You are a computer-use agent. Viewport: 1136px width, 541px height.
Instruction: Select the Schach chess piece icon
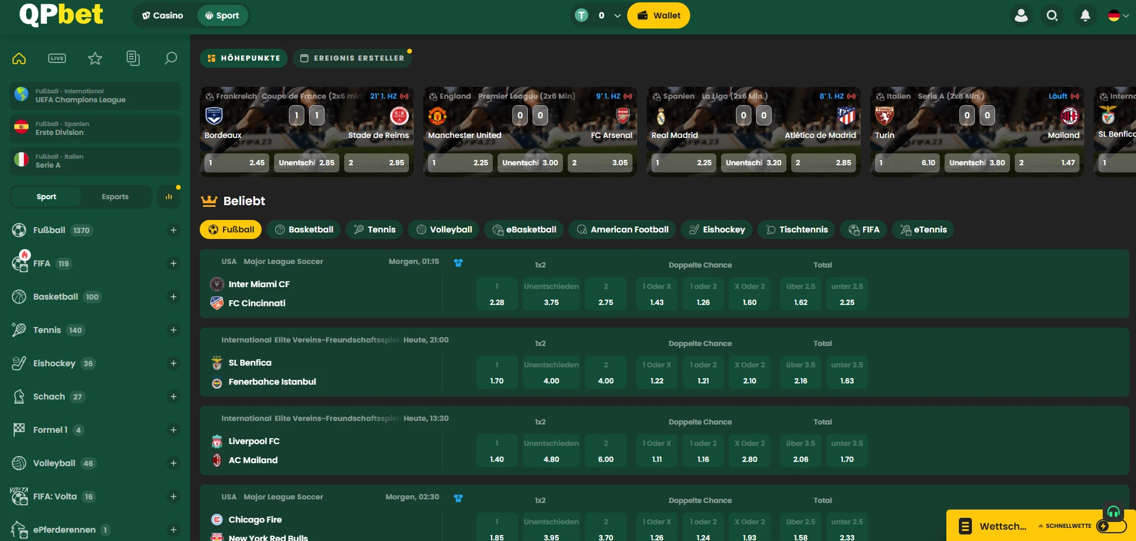[19, 397]
